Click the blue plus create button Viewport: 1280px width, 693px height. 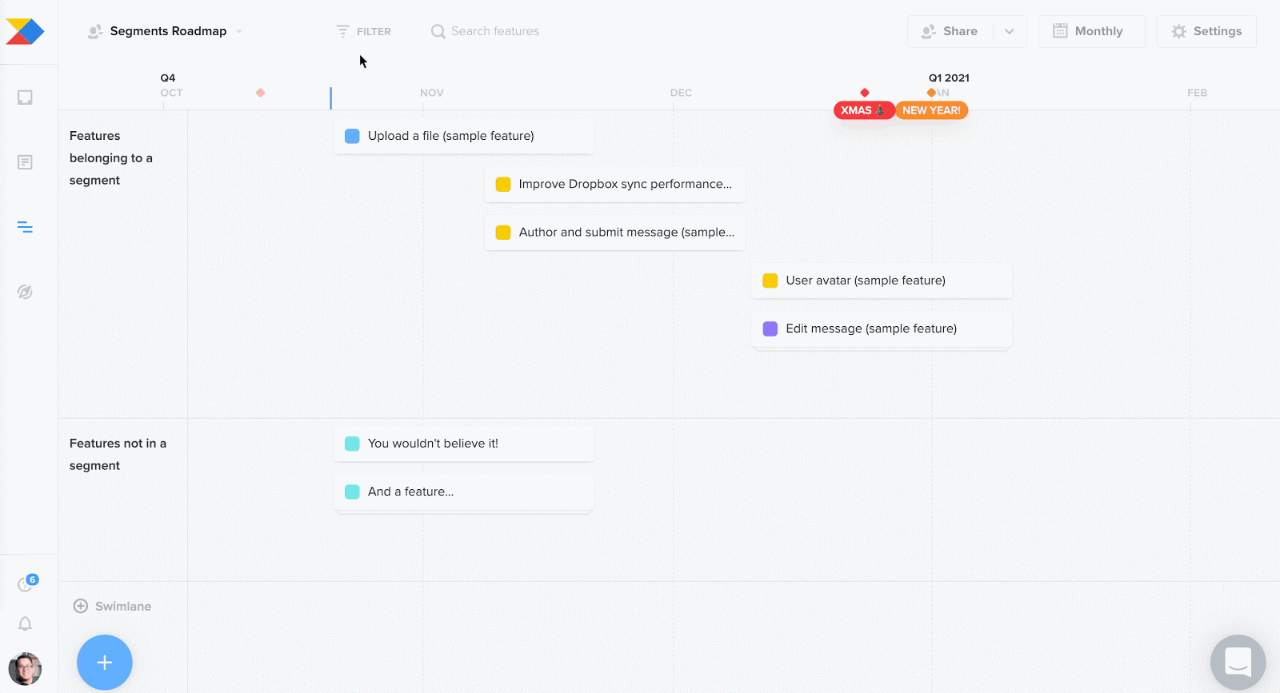(105, 662)
